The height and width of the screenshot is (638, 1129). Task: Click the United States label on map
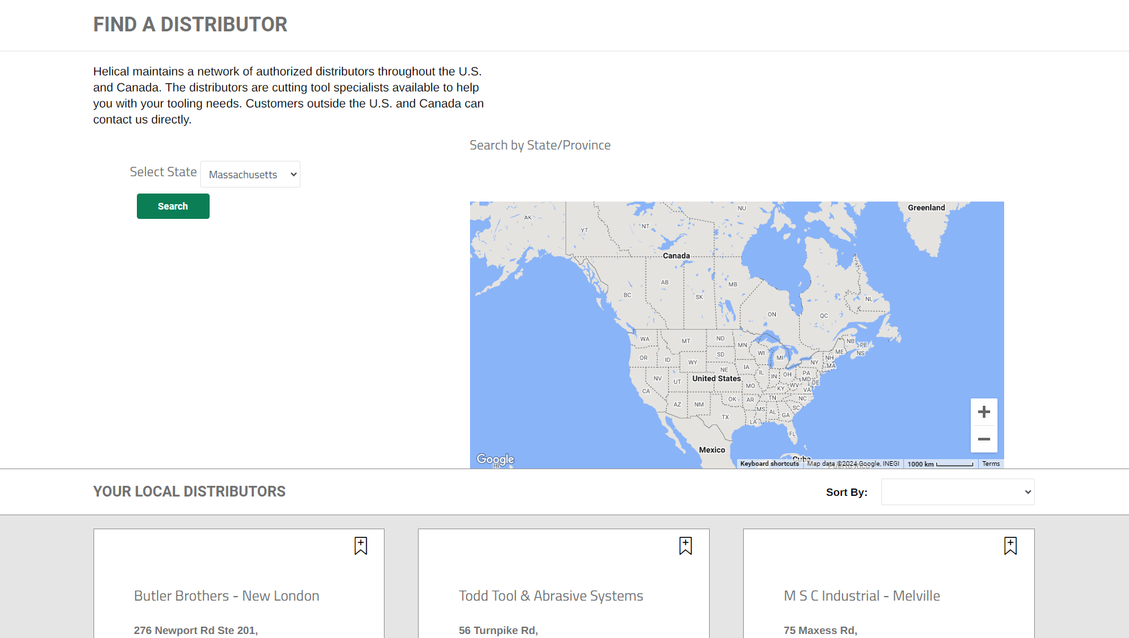point(716,378)
